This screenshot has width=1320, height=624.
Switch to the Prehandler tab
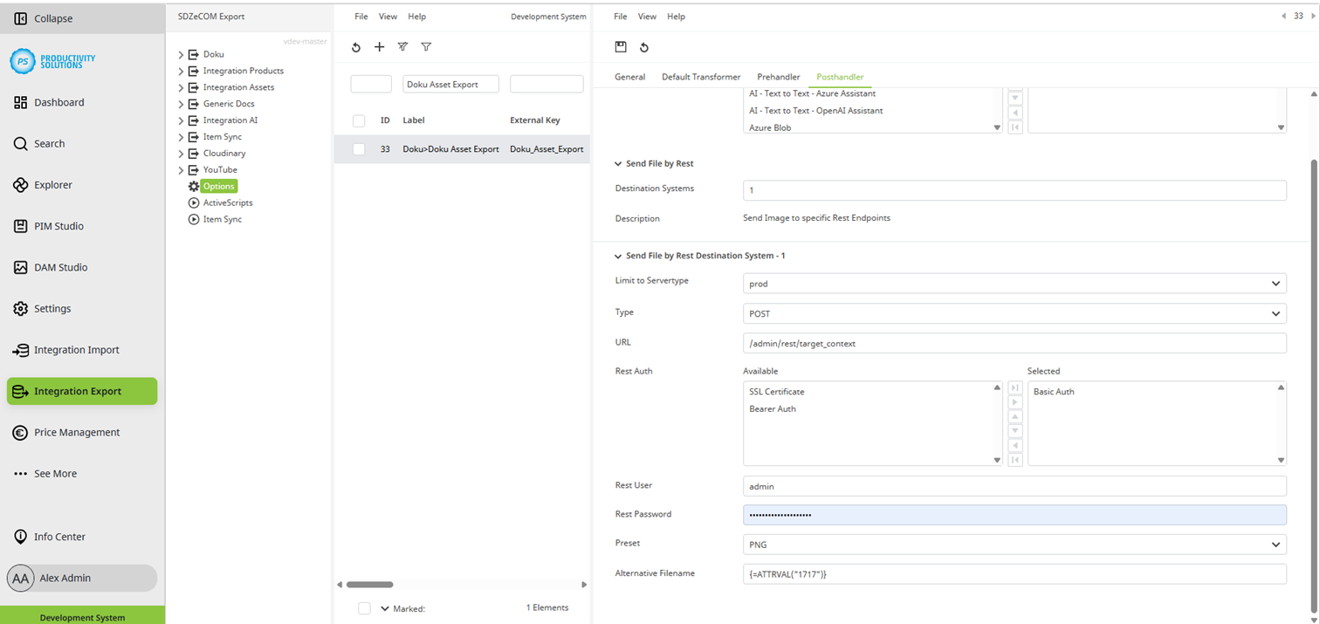[778, 77]
